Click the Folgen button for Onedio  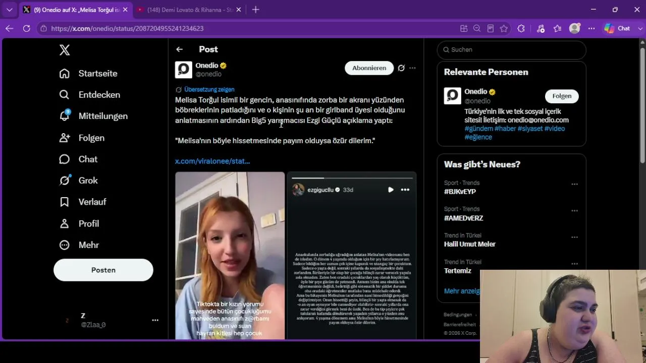click(x=562, y=96)
